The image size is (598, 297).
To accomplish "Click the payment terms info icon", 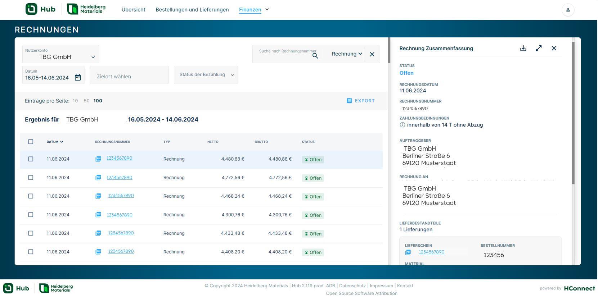I will click(402, 125).
